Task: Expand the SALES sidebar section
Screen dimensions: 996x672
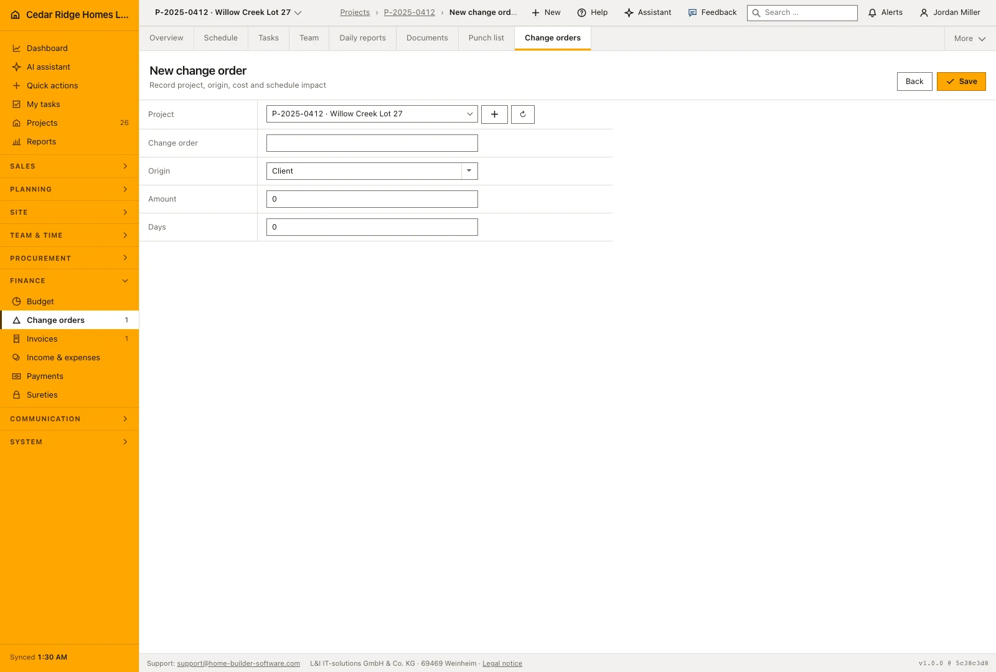Action: tap(69, 166)
